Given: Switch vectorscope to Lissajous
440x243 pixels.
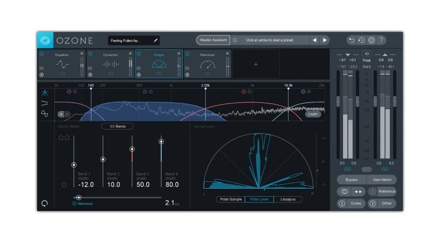Looking at the screenshot, I should pyautogui.click(x=288, y=199).
